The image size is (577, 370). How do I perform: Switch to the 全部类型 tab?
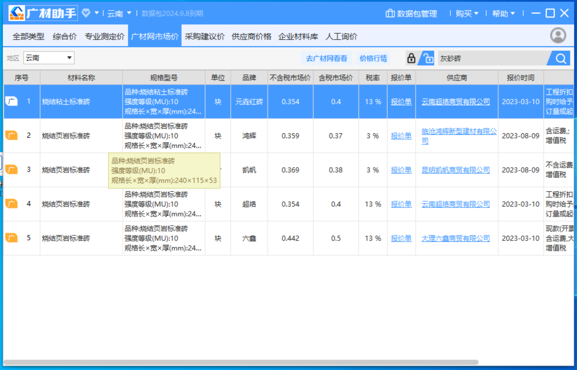(x=28, y=36)
